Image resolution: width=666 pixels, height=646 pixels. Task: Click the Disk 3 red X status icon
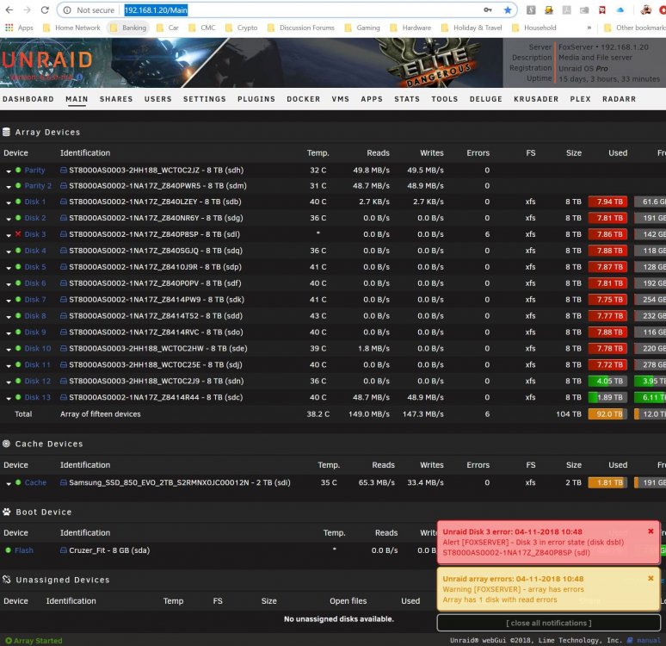(18, 234)
